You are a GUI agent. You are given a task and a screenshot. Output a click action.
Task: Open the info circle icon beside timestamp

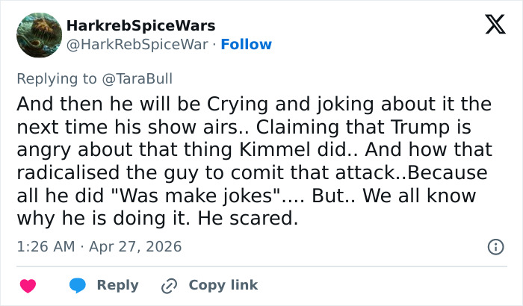[495, 246]
